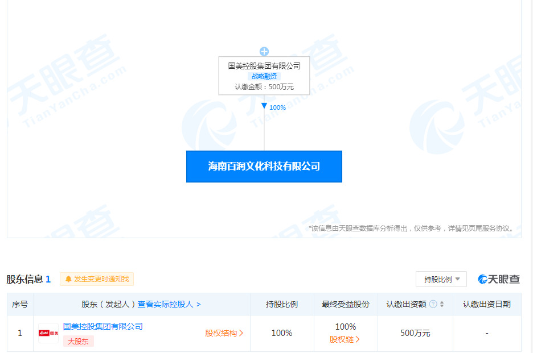Click 发生变更时通知我 notification button
This screenshot has width=533, height=353.
(97, 279)
